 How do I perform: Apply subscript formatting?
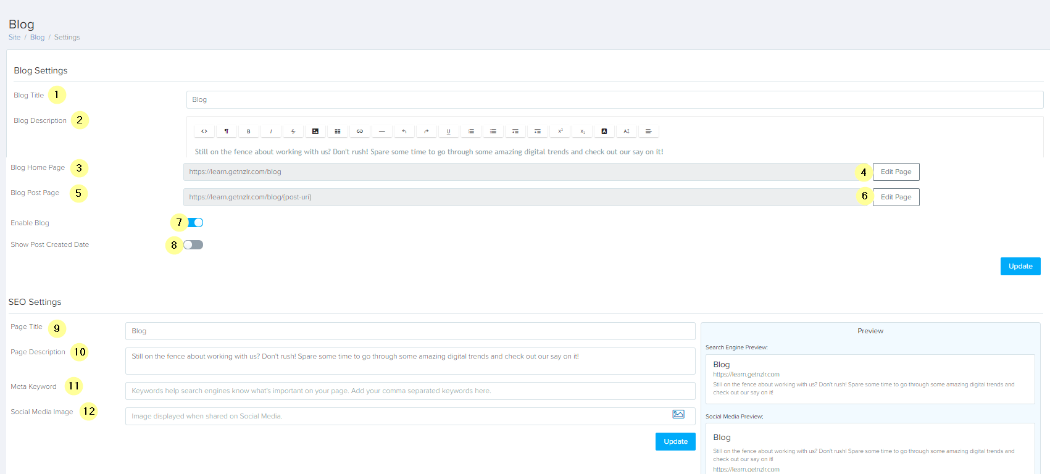[x=582, y=131]
